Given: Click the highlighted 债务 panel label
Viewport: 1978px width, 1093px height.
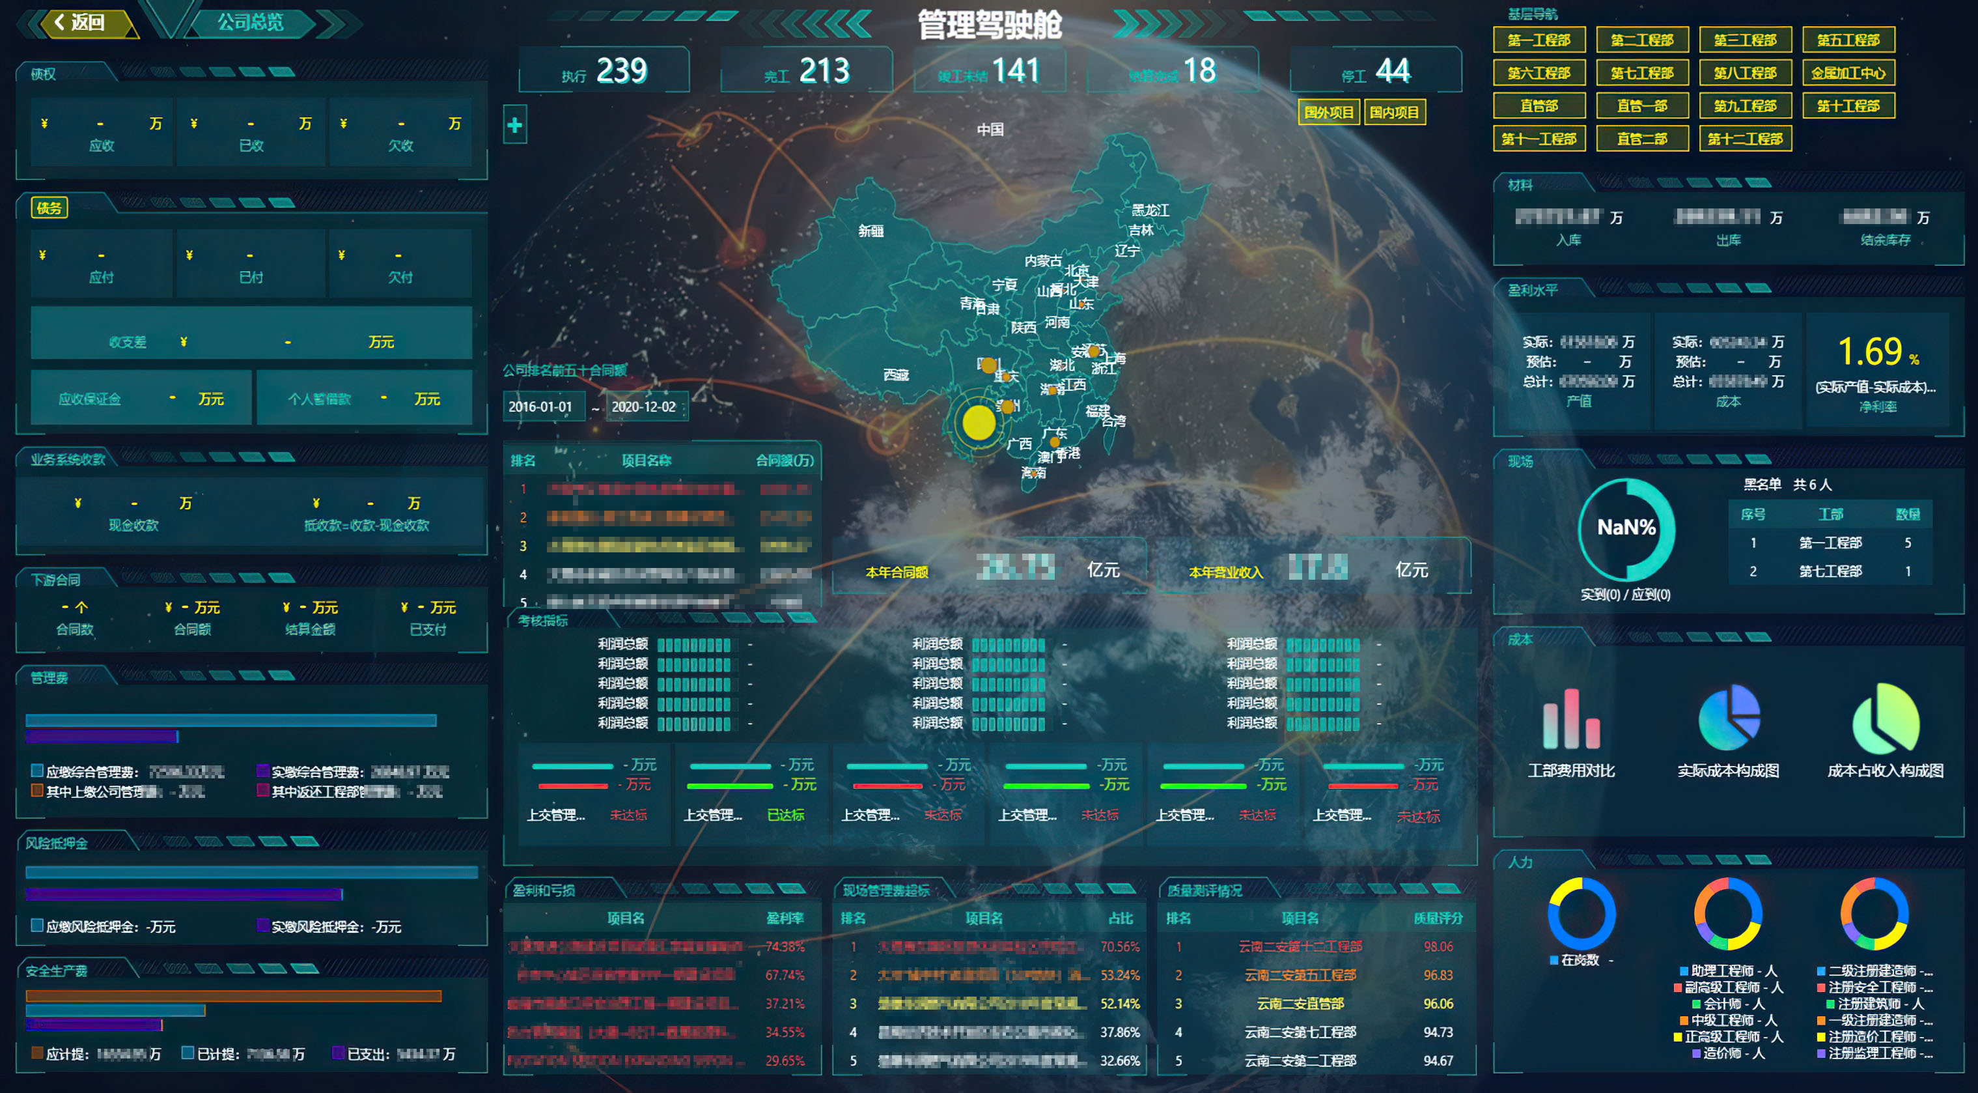Looking at the screenshot, I should pos(49,207).
